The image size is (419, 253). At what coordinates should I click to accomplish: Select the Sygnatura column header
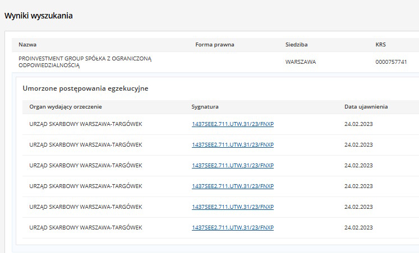click(205, 106)
